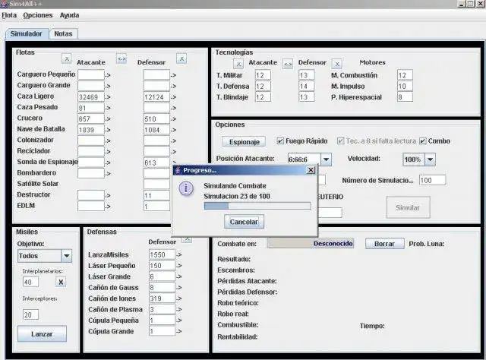Click the arrow next to attacker Destructor

[108, 196]
